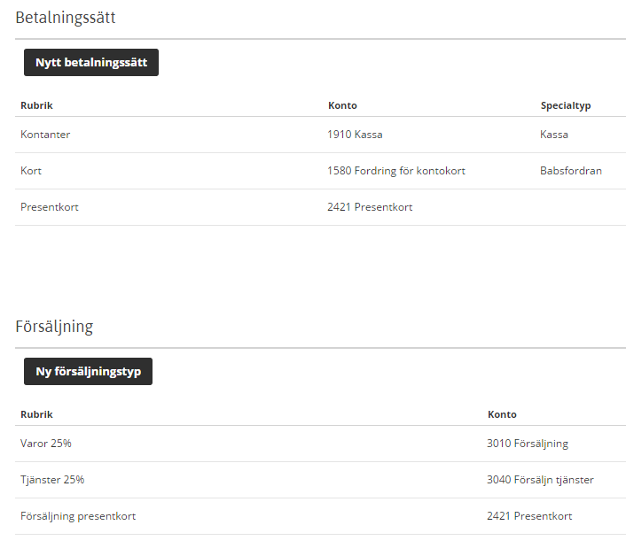626x556 pixels.
Task: Open the Presentkort payment method row
Action: point(50,207)
